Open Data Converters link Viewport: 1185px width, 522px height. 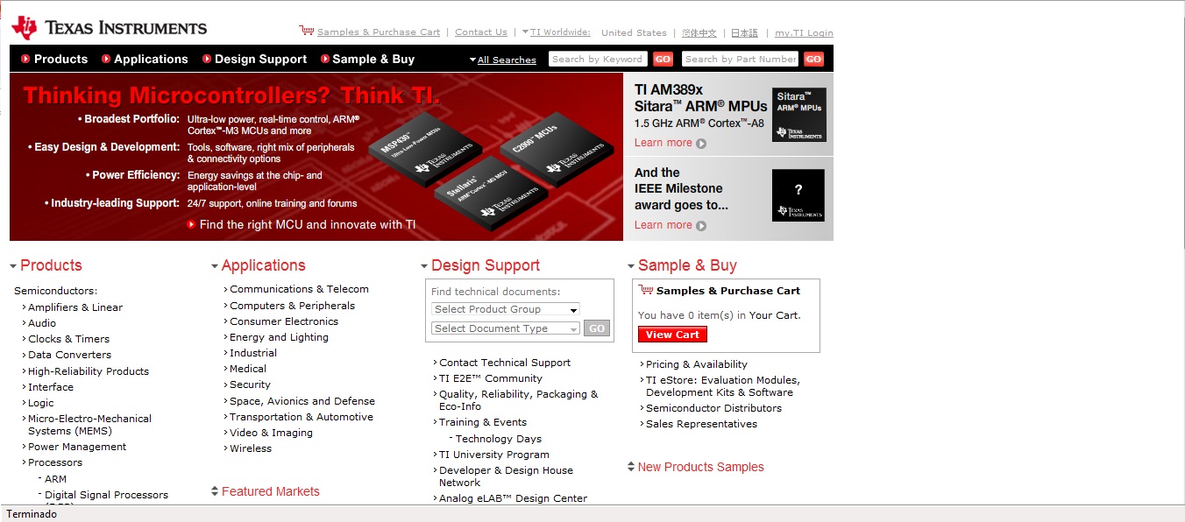point(69,355)
